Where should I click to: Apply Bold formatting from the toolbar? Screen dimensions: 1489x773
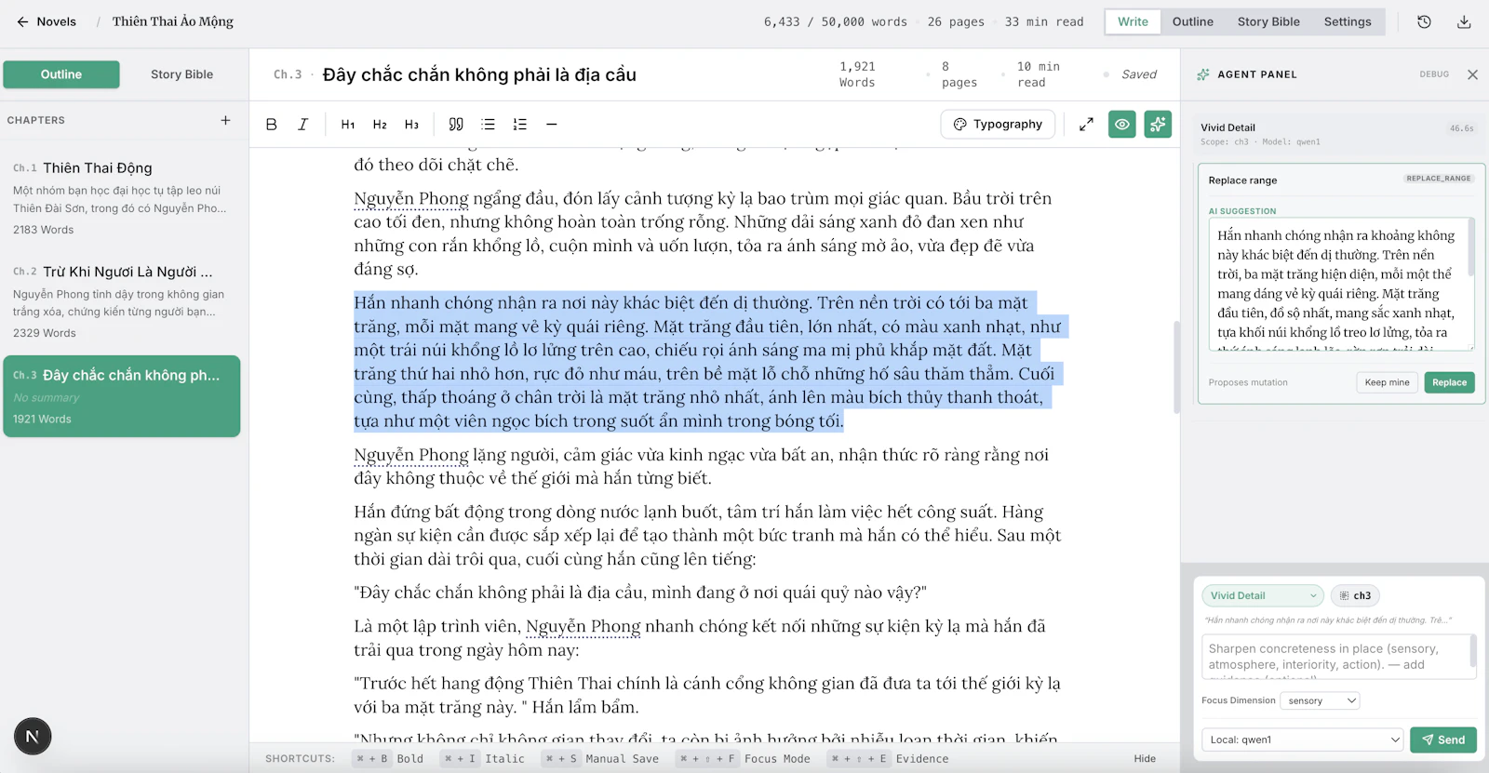point(272,124)
